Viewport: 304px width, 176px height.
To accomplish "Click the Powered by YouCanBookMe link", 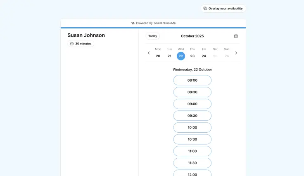I will pyautogui.click(x=156, y=23).
